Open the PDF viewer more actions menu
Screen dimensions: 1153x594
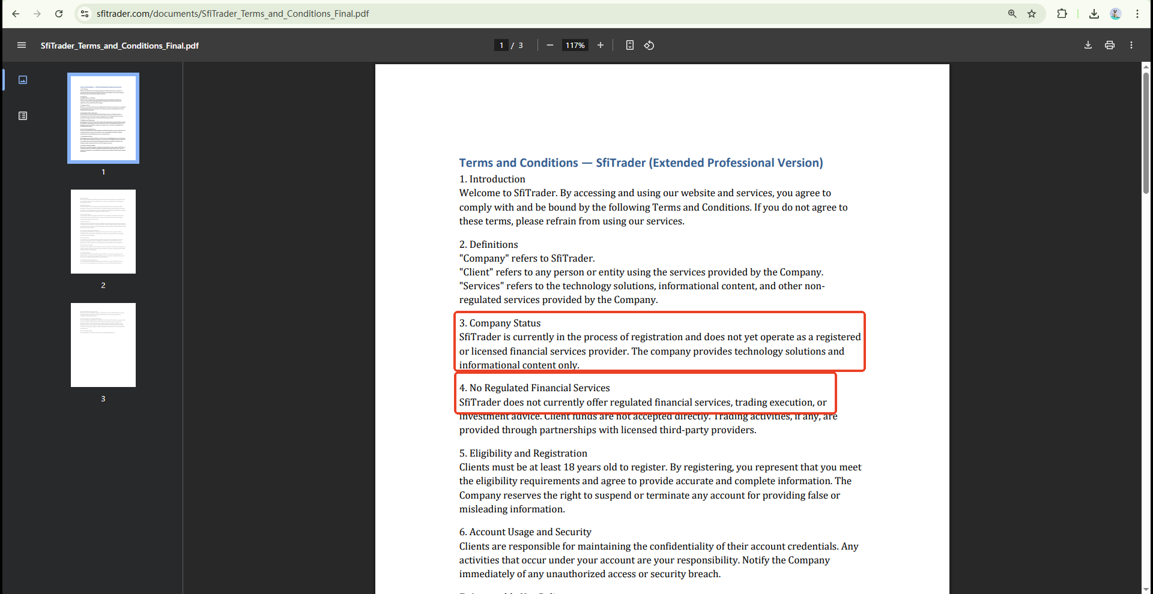1131,45
